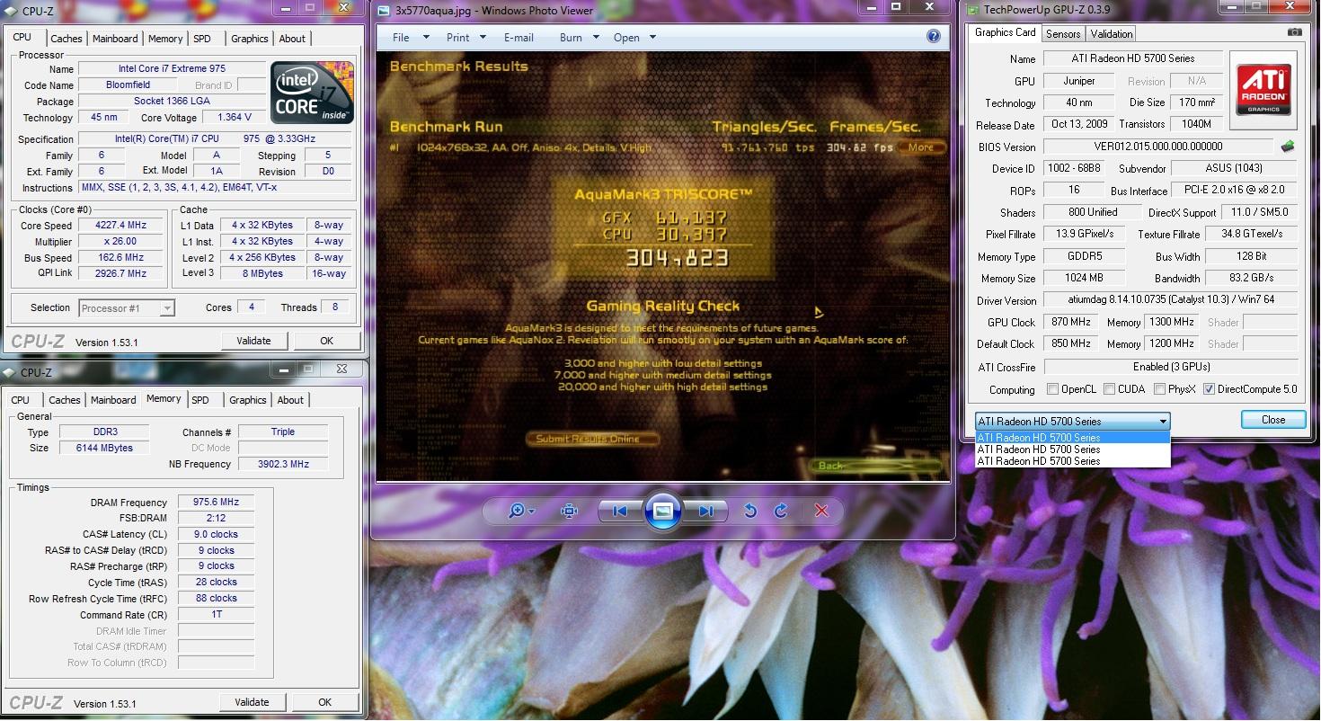Click E-mail in Photo Viewer toolbar
The width and height of the screenshot is (1321, 721).
[519, 38]
